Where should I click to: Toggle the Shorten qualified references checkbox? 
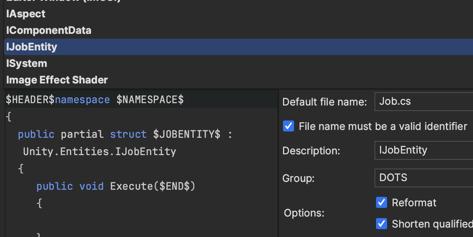[x=381, y=224]
